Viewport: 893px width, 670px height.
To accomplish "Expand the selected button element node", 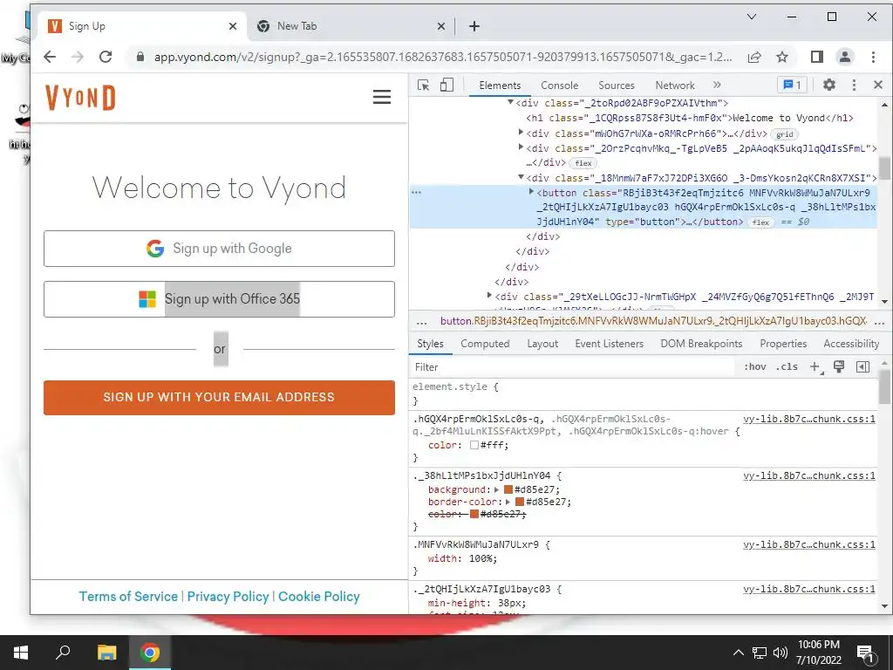I will [532, 192].
